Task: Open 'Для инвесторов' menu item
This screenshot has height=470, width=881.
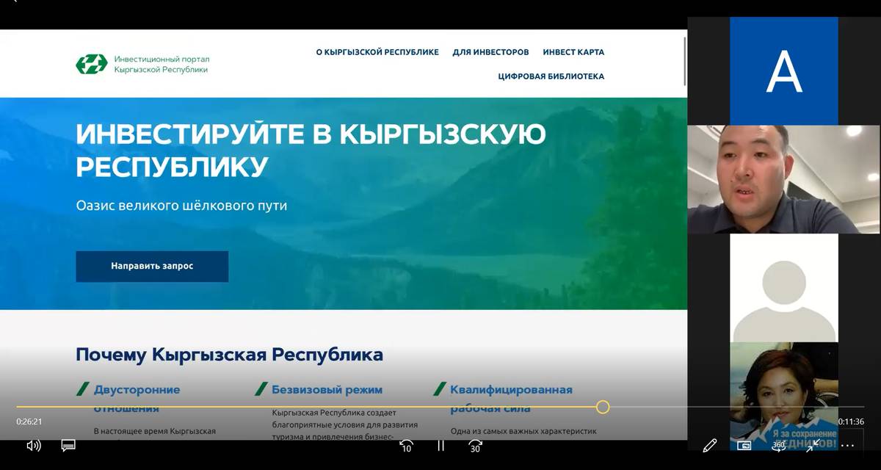Action: 490,52
